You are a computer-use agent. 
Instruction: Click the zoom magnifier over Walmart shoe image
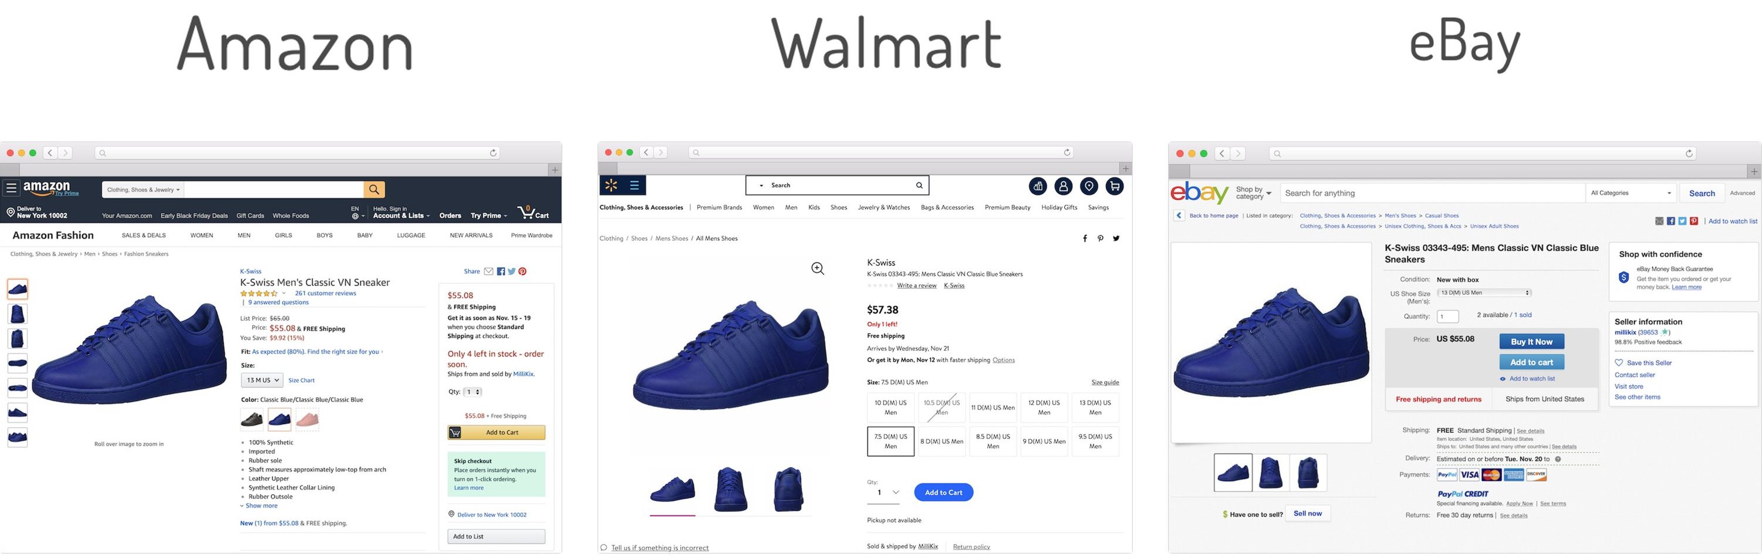click(x=818, y=268)
